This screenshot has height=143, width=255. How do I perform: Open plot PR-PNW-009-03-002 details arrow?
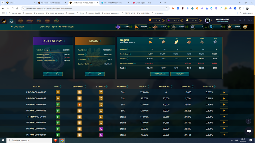224,104
